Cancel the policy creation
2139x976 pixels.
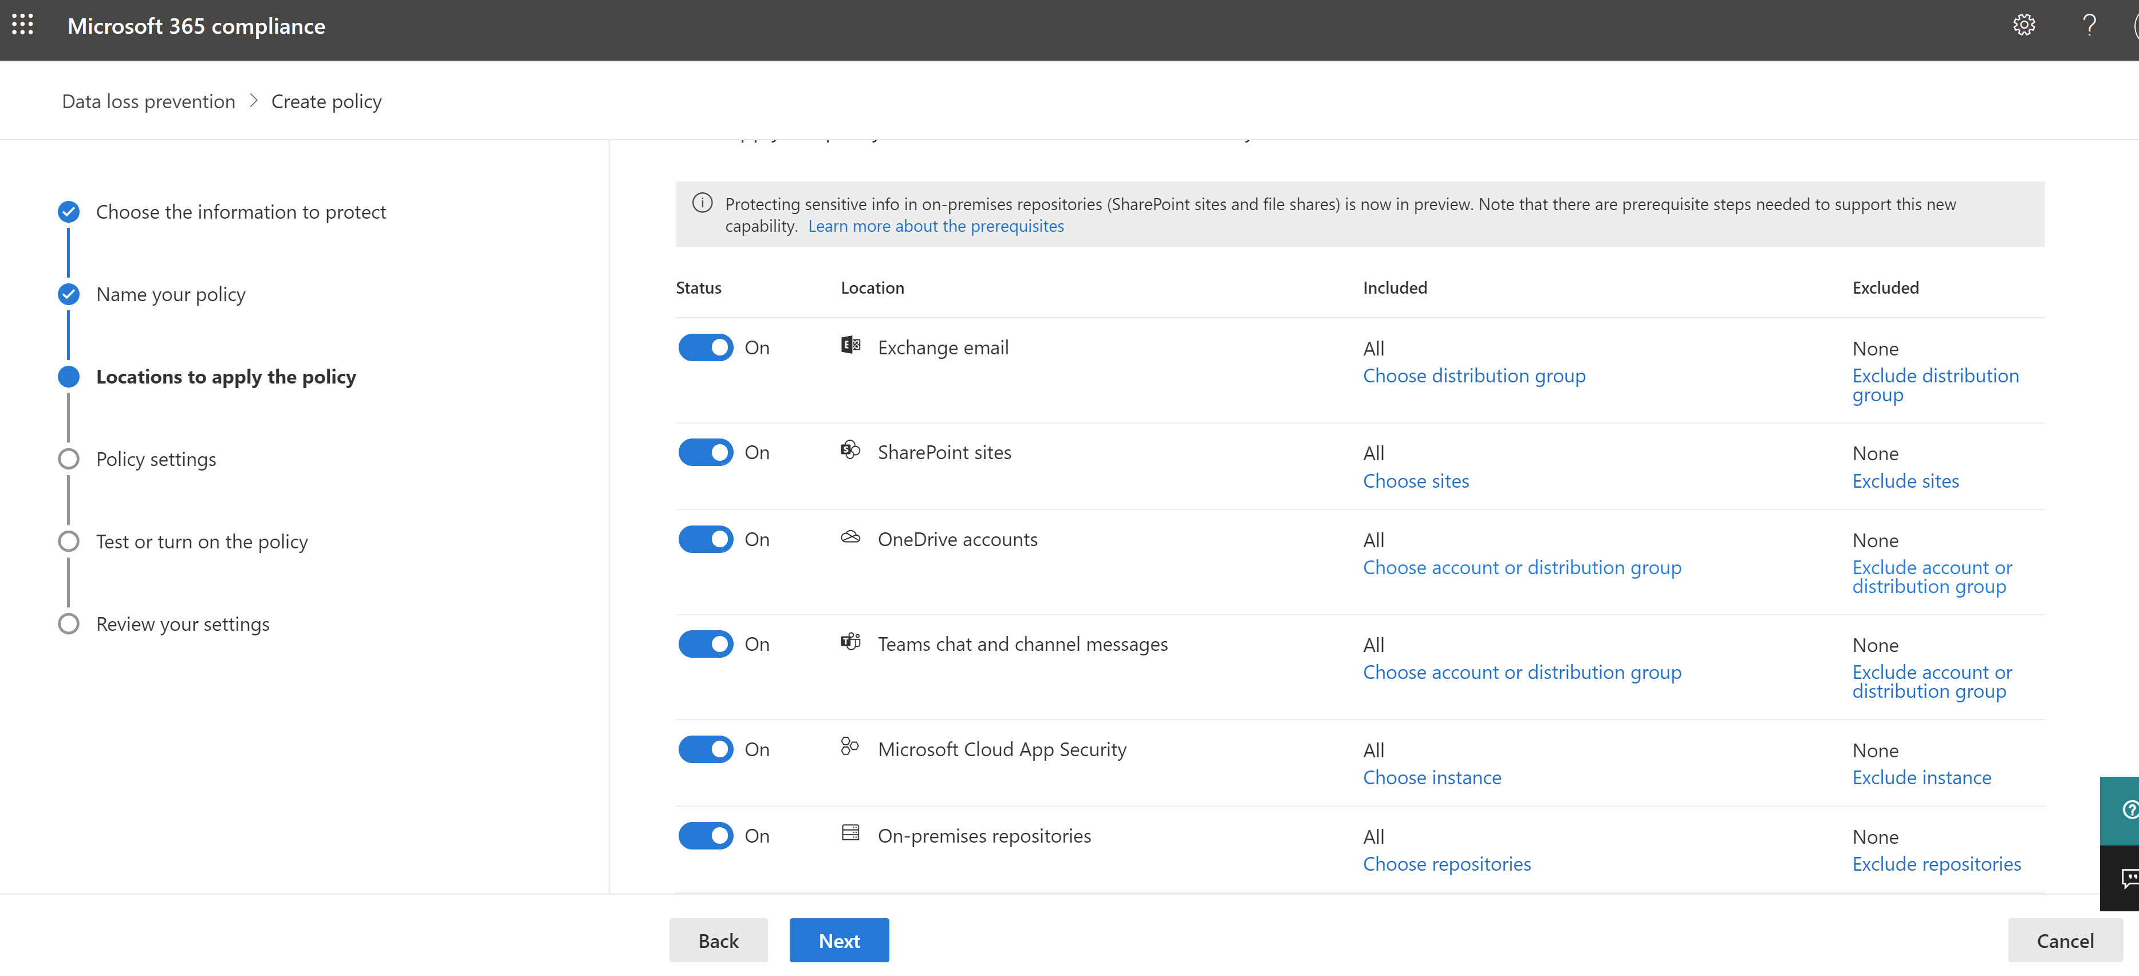point(2065,941)
